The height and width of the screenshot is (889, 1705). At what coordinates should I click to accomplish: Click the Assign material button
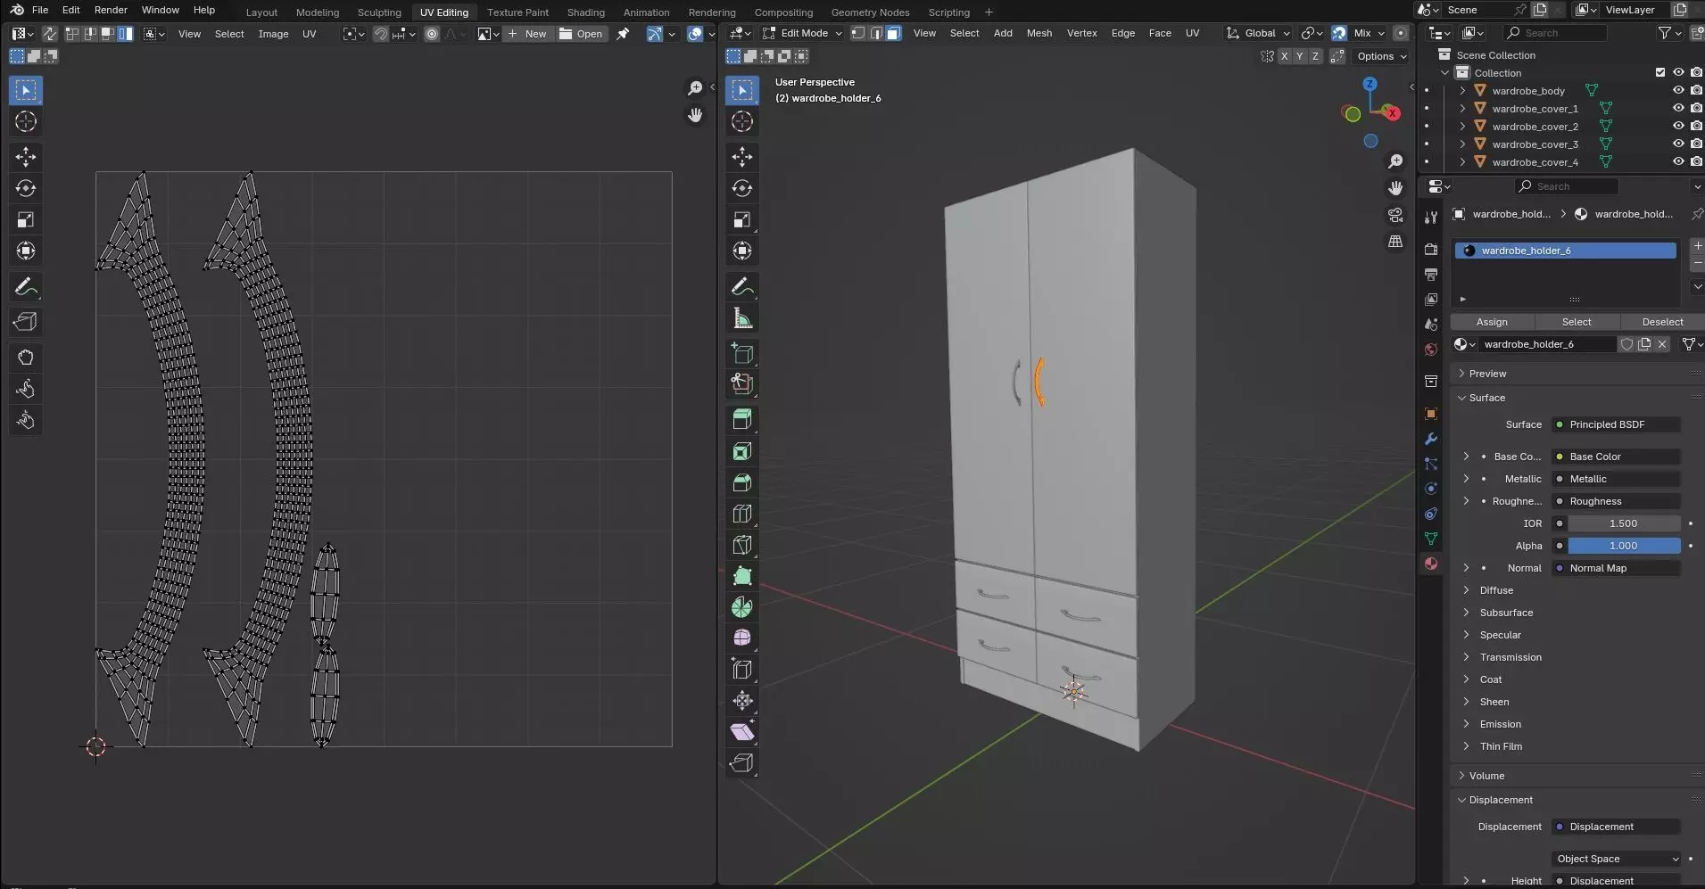pos(1492,322)
